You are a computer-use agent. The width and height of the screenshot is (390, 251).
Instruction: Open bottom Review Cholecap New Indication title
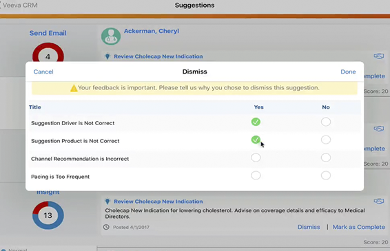[158, 201]
